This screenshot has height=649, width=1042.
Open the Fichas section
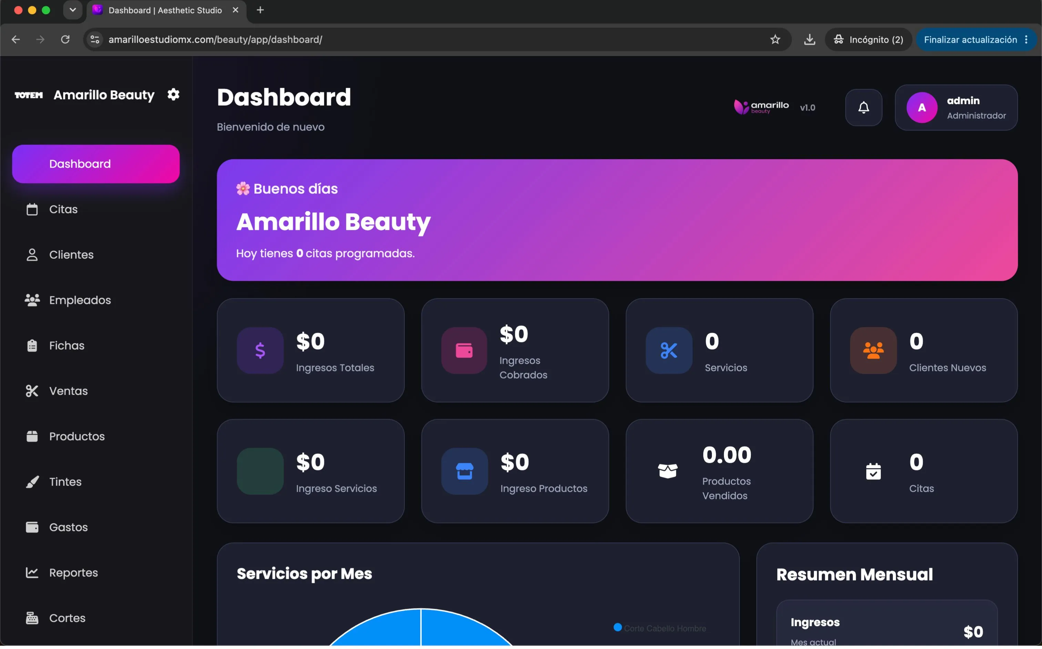pos(96,345)
